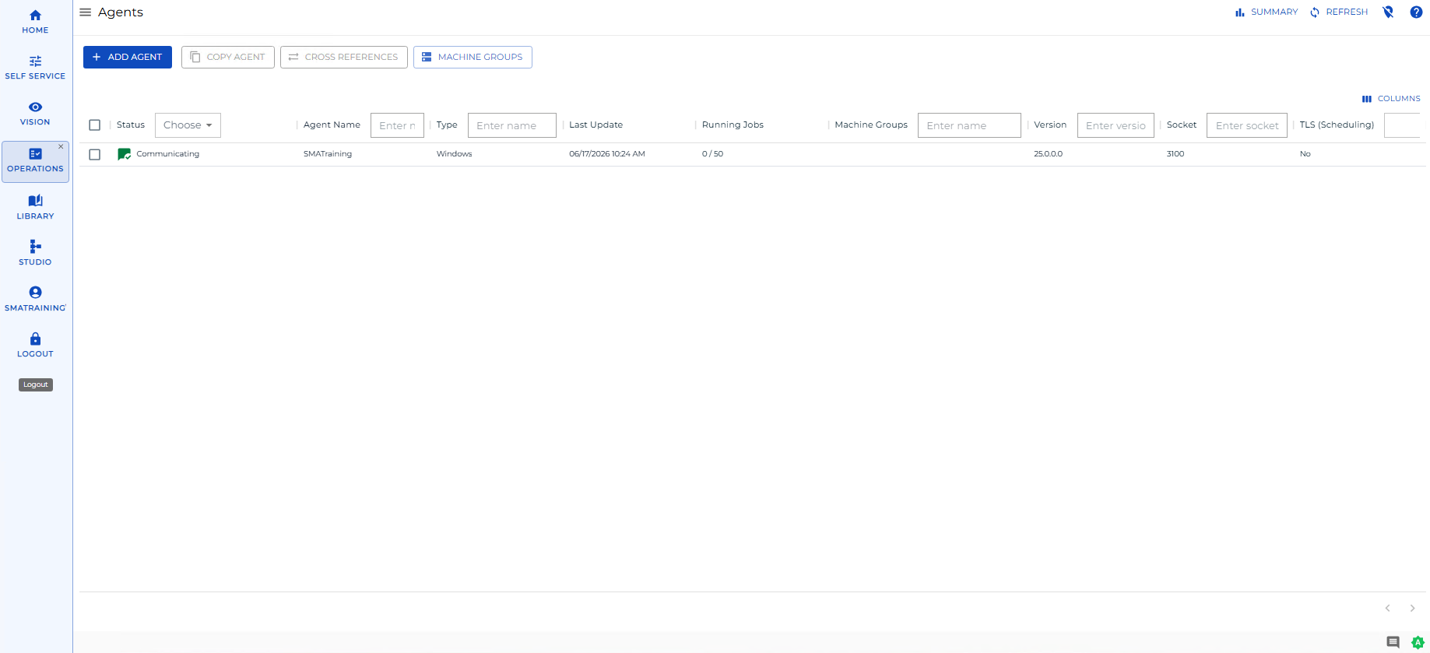The image size is (1430, 653).
Task: Open the Operations module
Action: pos(35,161)
